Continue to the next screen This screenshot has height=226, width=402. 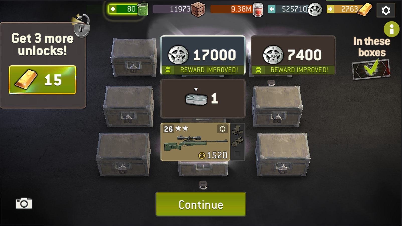click(201, 204)
